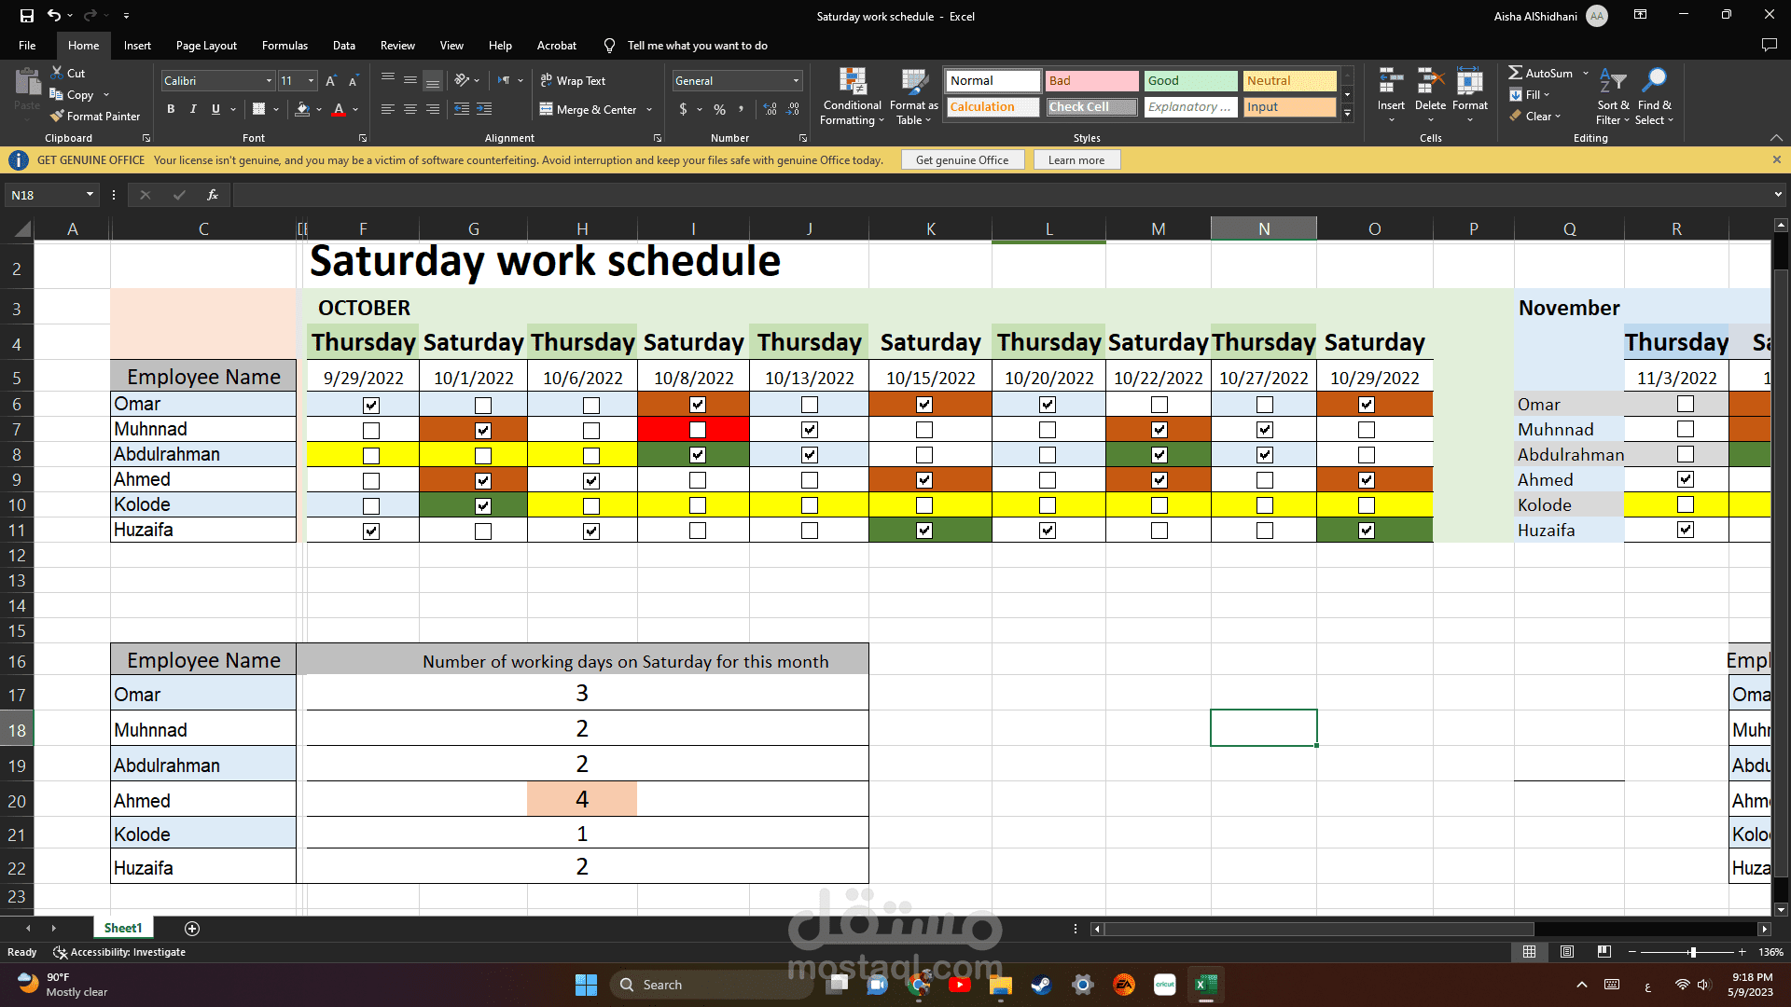Screen dimensions: 1791x1007
Task: Click the AutoSum sigma icon
Action: (1516, 73)
